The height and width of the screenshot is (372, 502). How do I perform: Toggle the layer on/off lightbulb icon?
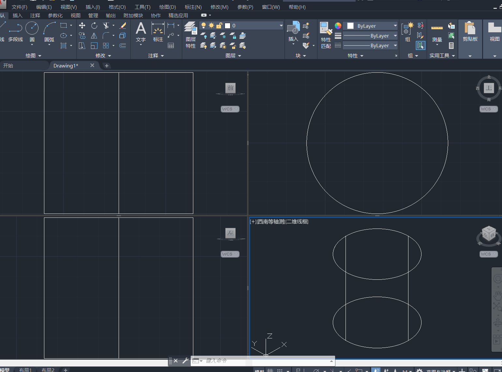[203, 25]
